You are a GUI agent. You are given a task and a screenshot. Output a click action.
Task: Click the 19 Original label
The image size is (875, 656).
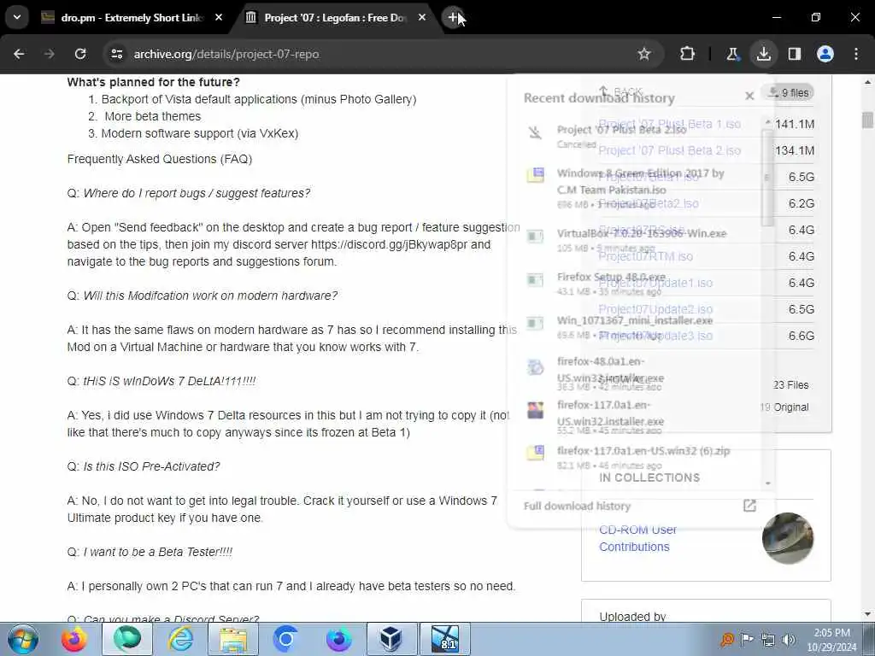(784, 407)
